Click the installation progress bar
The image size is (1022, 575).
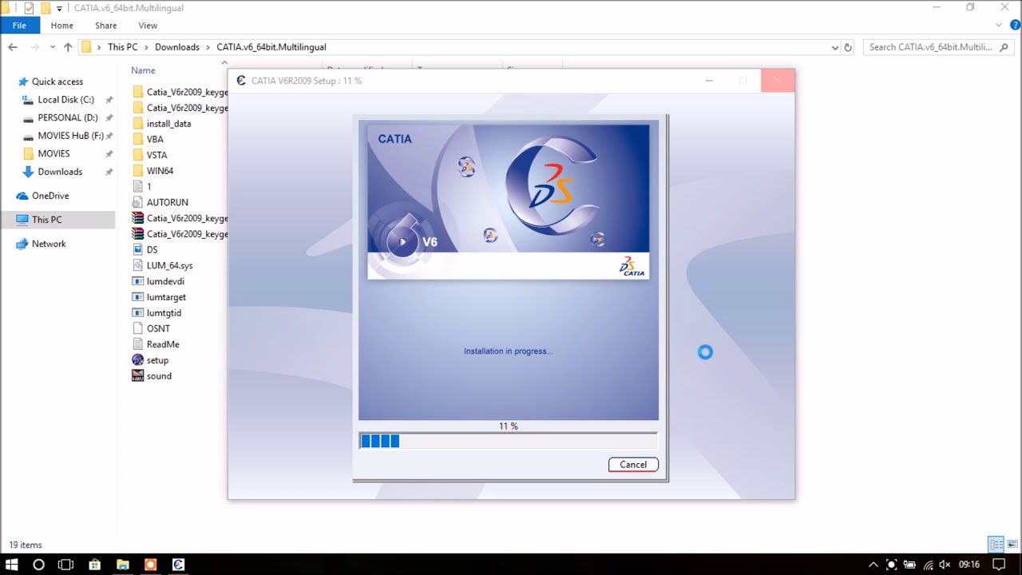click(x=508, y=441)
